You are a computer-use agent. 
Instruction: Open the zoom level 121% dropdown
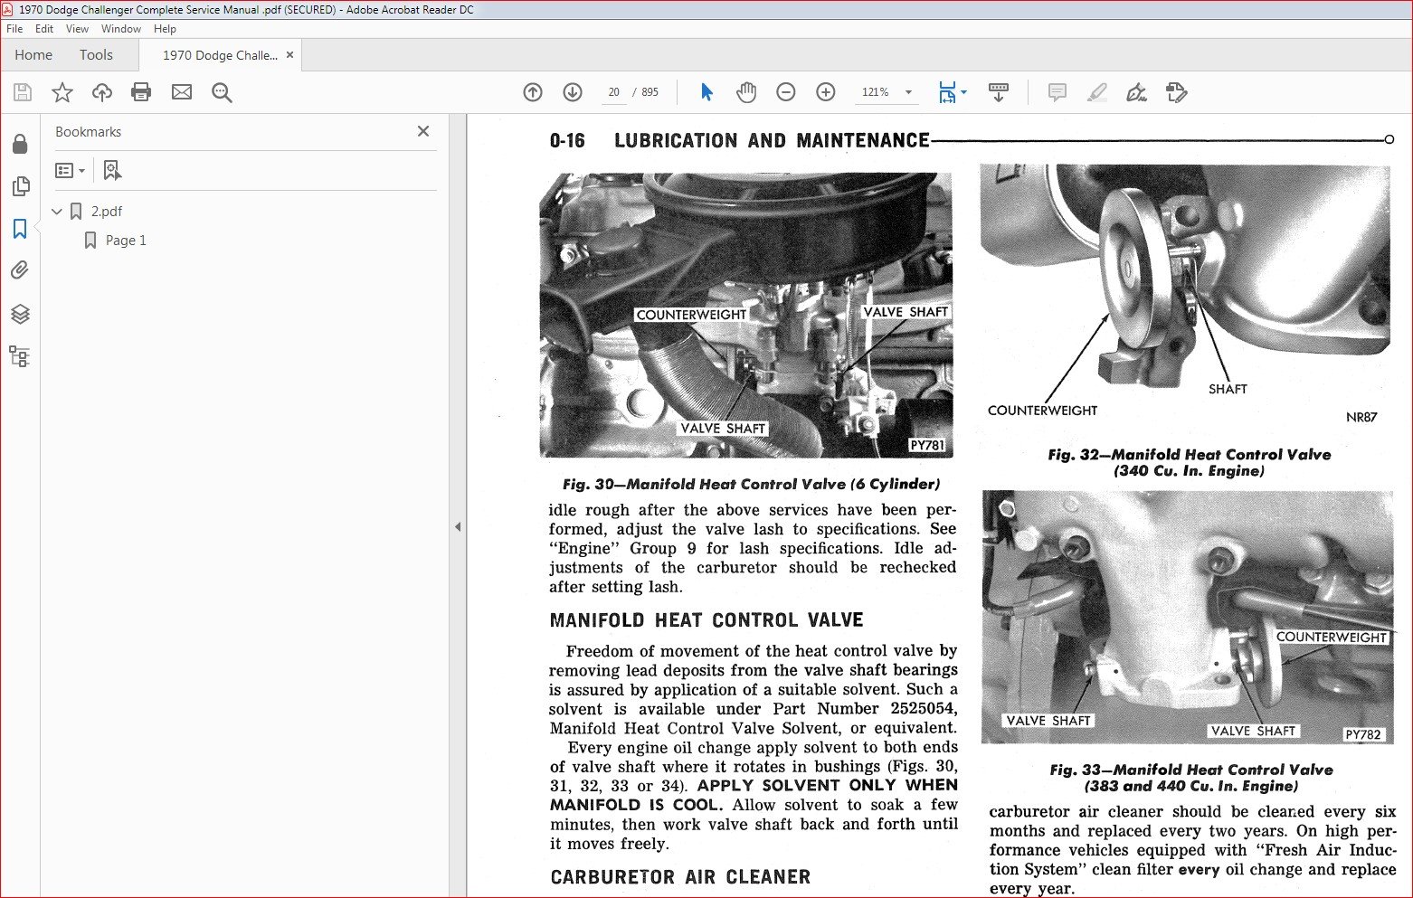click(908, 92)
